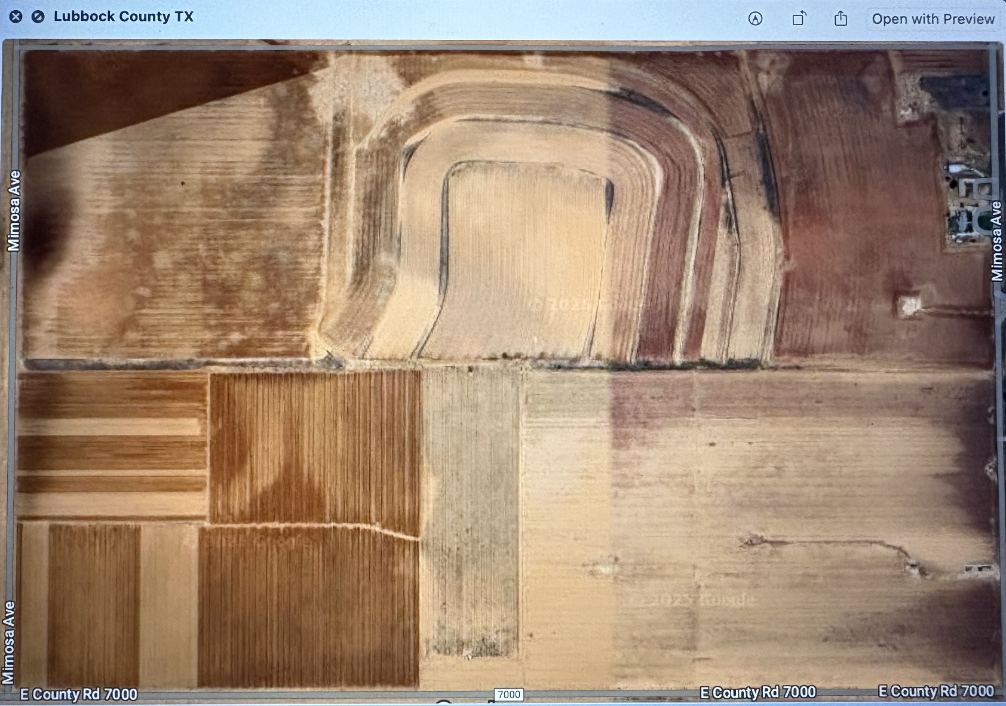The image size is (1006, 706).
Task: Rotate the image with the rotate icon
Action: [799, 19]
